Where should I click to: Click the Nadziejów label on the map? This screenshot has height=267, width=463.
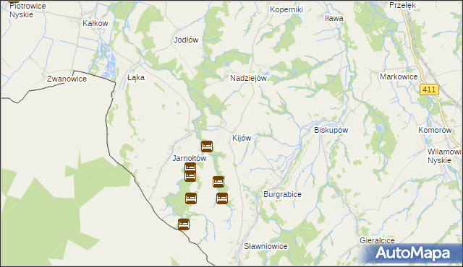click(248, 79)
